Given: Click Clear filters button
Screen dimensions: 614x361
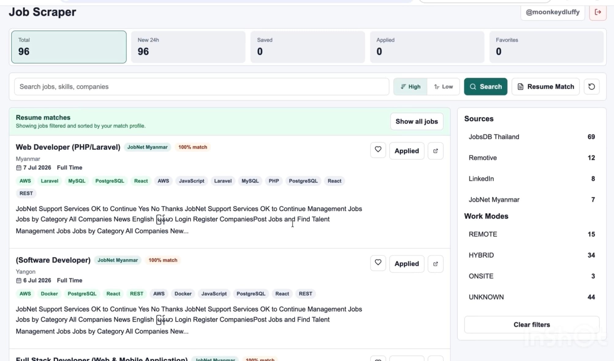Looking at the screenshot, I should click(x=532, y=325).
